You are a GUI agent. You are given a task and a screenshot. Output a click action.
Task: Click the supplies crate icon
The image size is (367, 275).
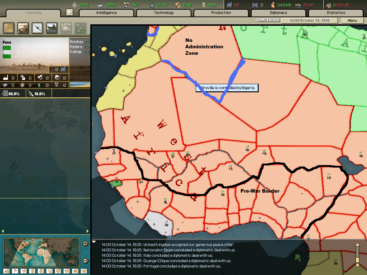178,5
